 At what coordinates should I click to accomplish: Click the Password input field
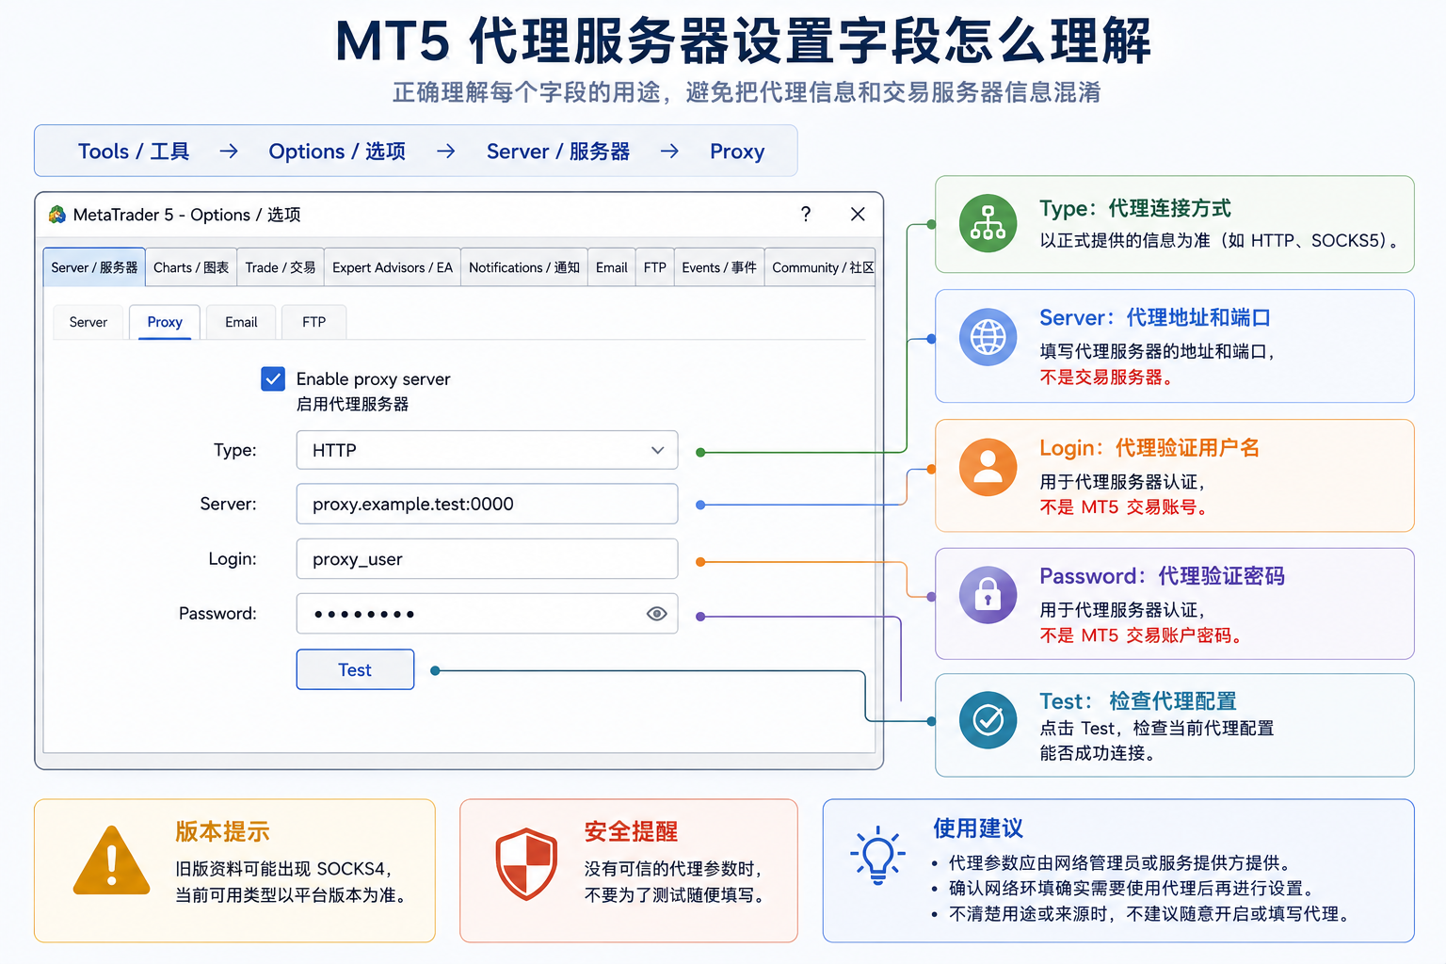(487, 614)
